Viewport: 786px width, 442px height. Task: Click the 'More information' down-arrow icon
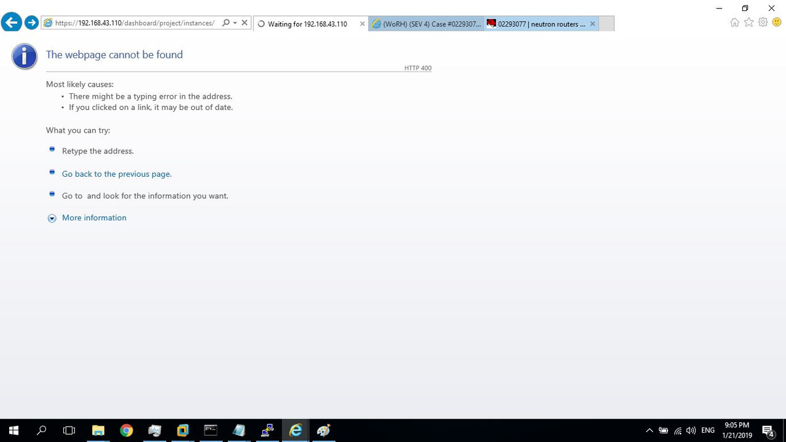[x=52, y=218]
